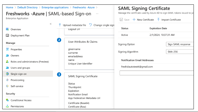Viewport: 198px width, 112px height.
Task: Click the plus icon for New Certificate
Action: tap(134, 19)
